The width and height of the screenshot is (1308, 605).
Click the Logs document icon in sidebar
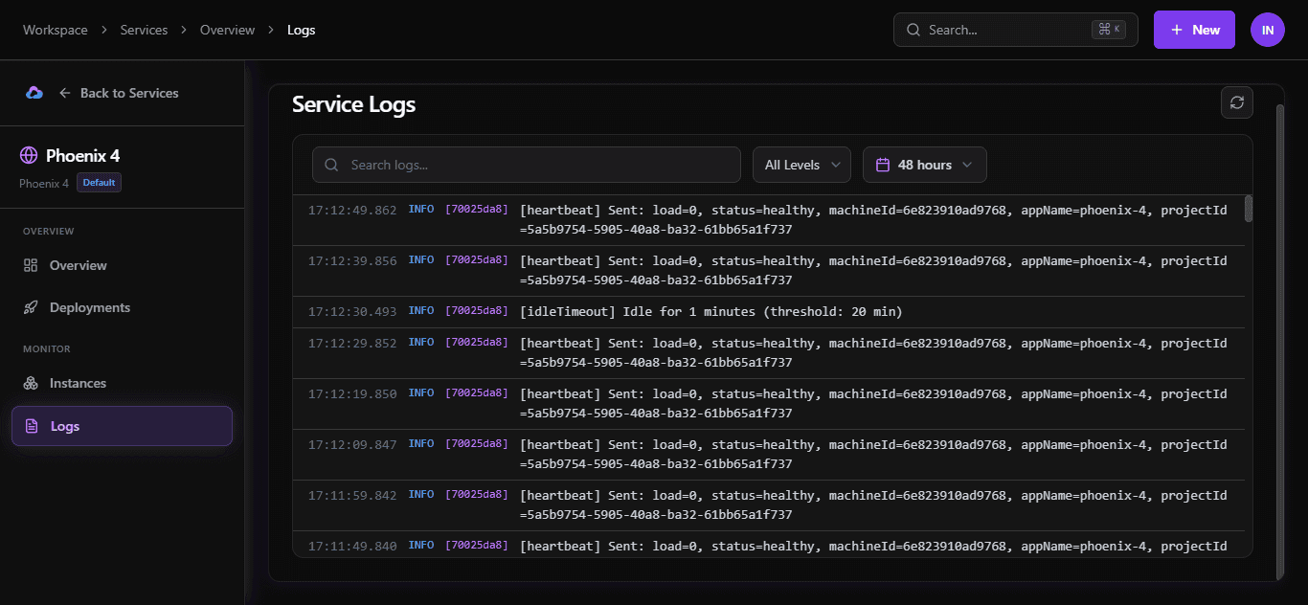coord(32,426)
